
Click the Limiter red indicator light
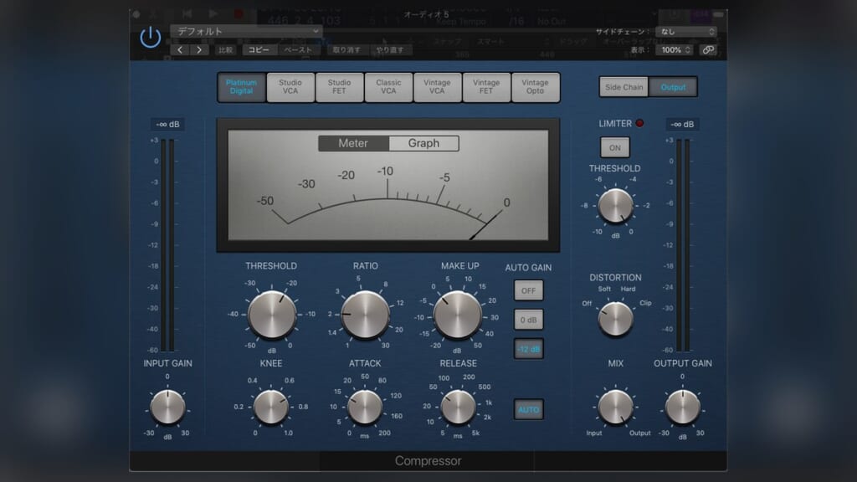click(639, 123)
